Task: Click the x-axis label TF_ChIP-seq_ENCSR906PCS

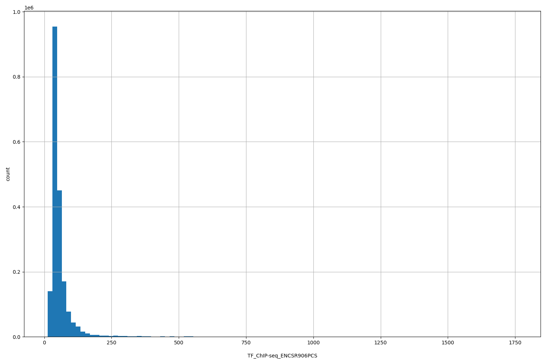Action: coord(283,355)
